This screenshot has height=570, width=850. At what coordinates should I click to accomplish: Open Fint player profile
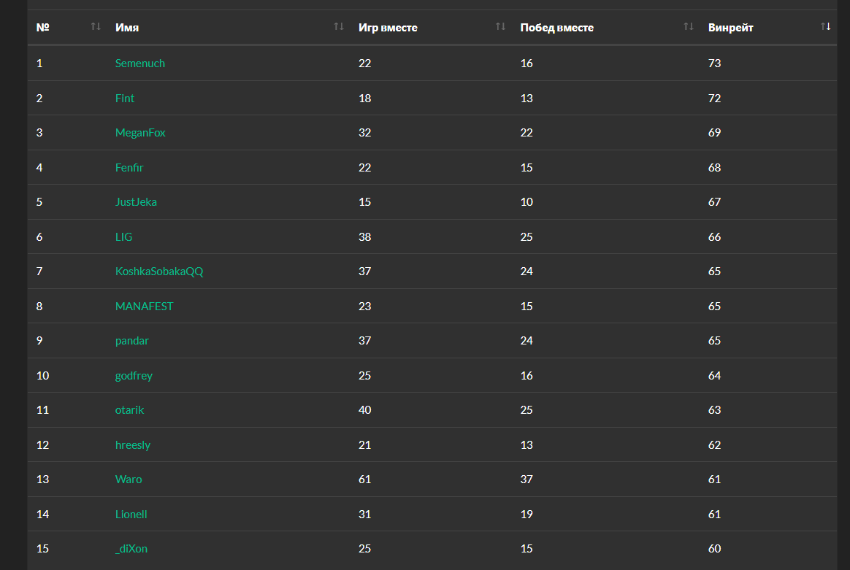(x=125, y=99)
